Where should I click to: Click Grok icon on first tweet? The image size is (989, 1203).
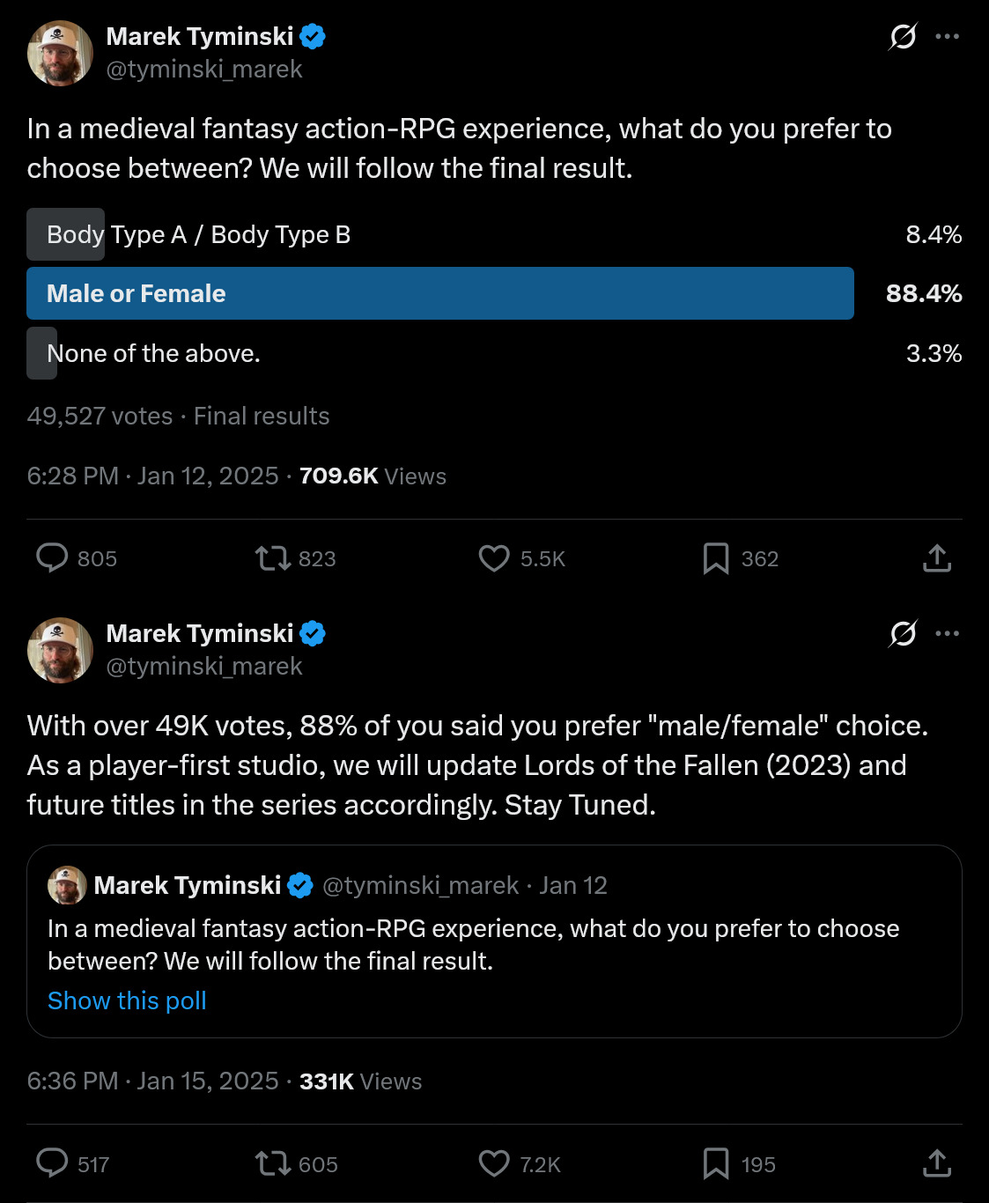(903, 37)
